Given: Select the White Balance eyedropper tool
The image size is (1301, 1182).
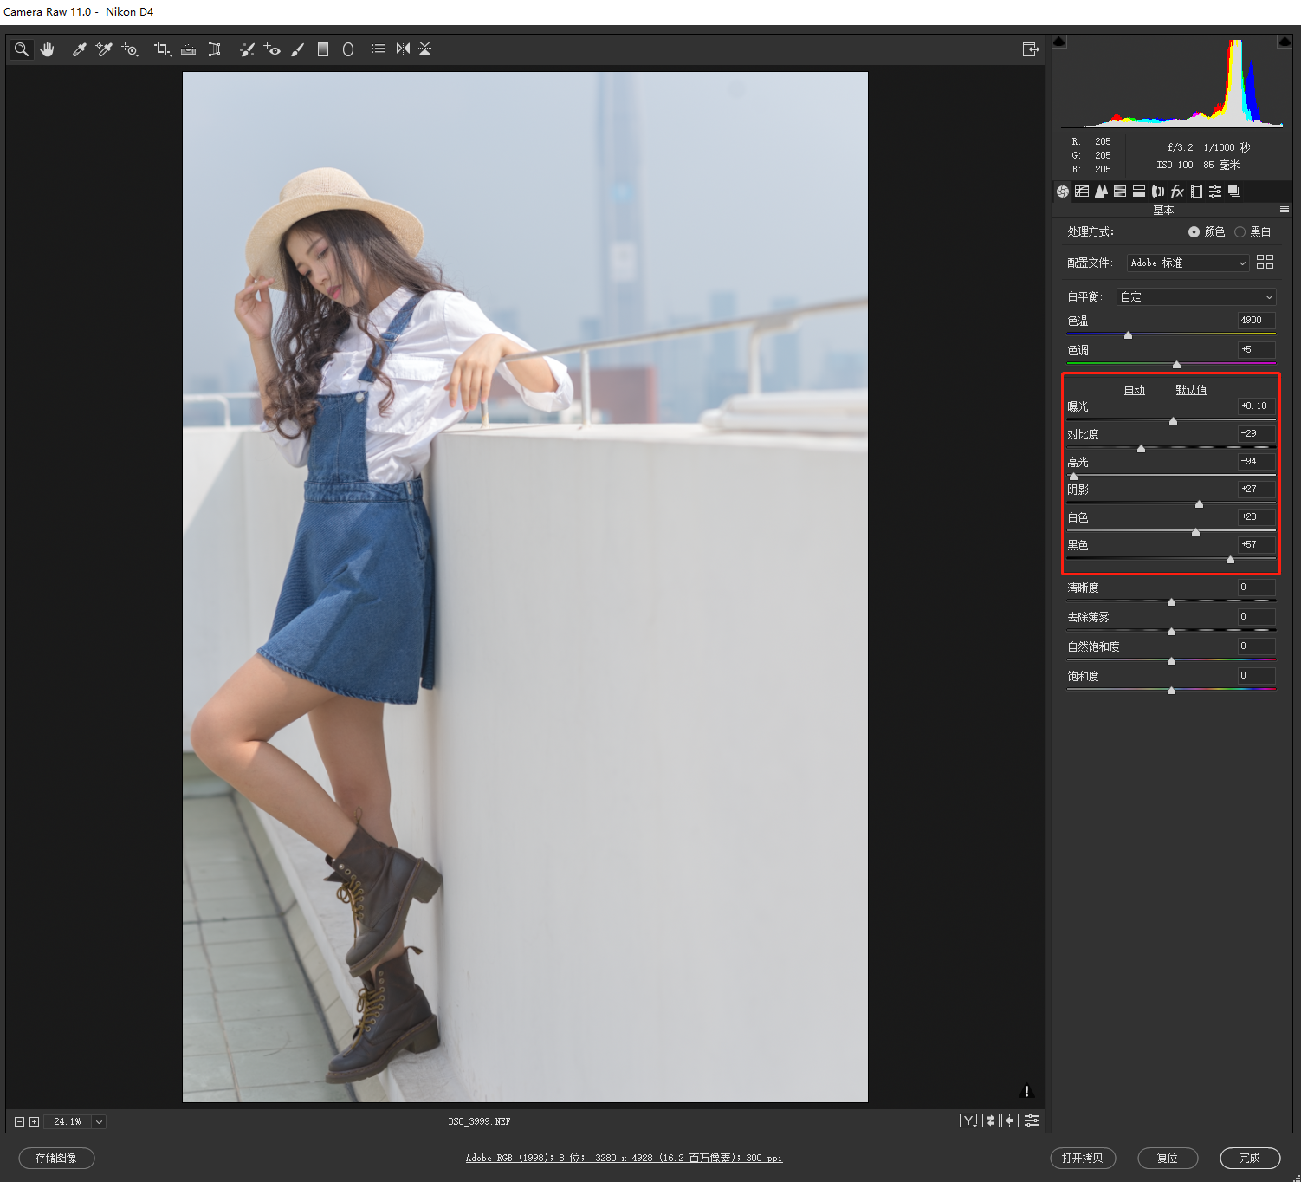Looking at the screenshot, I should (x=79, y=49).
